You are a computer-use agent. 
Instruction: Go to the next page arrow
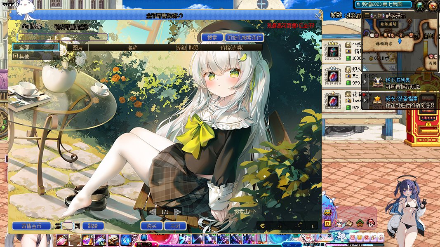[x=177, y=212]
